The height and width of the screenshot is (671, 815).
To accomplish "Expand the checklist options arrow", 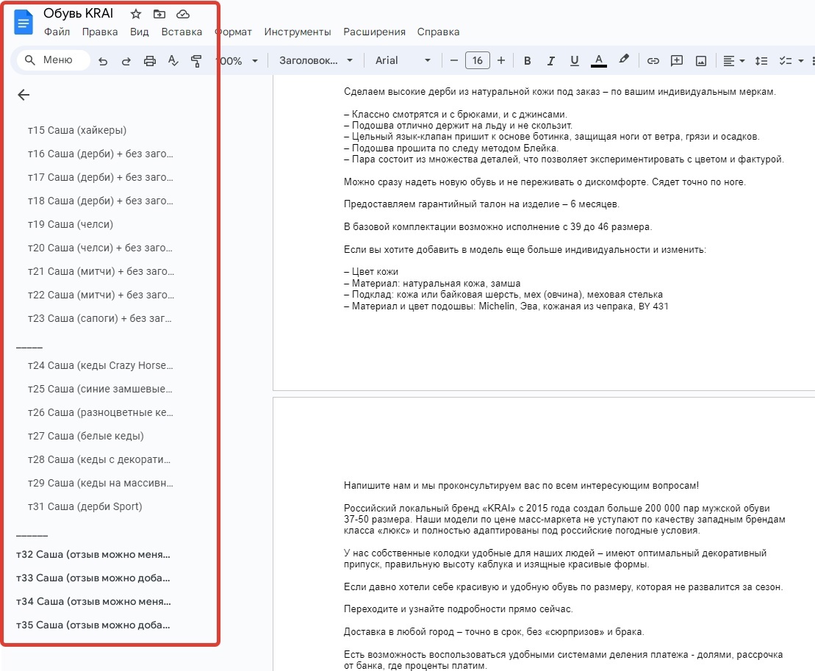I will [801, 61].
